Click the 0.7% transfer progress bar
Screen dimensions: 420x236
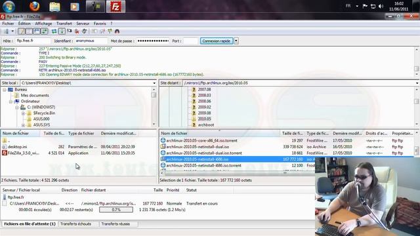pyautogui.click(x=116, y=210)
